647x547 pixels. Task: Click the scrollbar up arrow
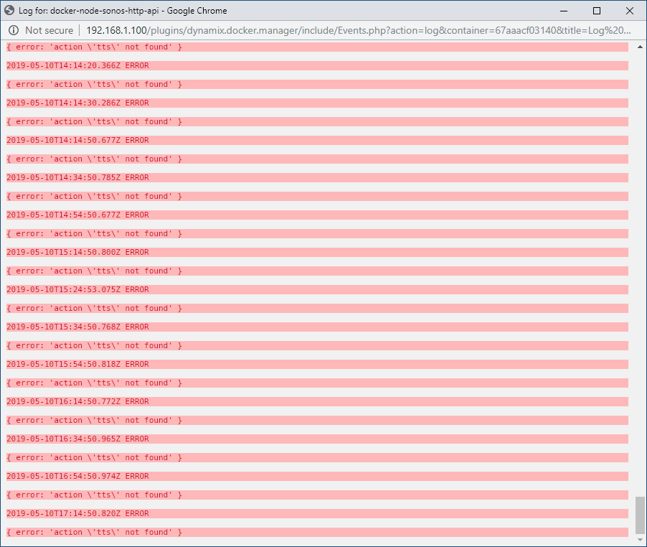(x=640, y=47)
